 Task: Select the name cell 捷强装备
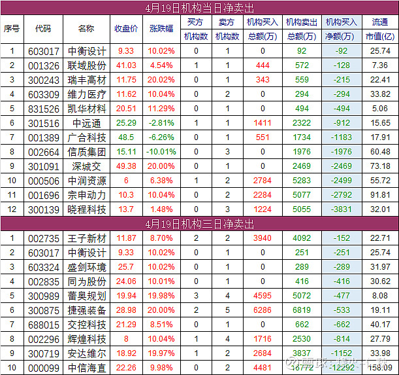[x=87, y=310]
